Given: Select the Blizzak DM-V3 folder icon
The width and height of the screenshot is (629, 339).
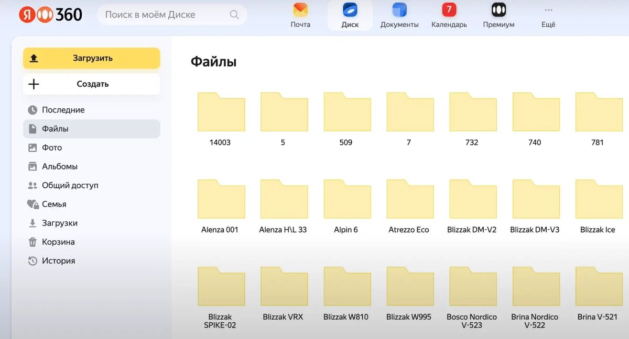Looking at the screenshot, I should [x=536, y=199].
